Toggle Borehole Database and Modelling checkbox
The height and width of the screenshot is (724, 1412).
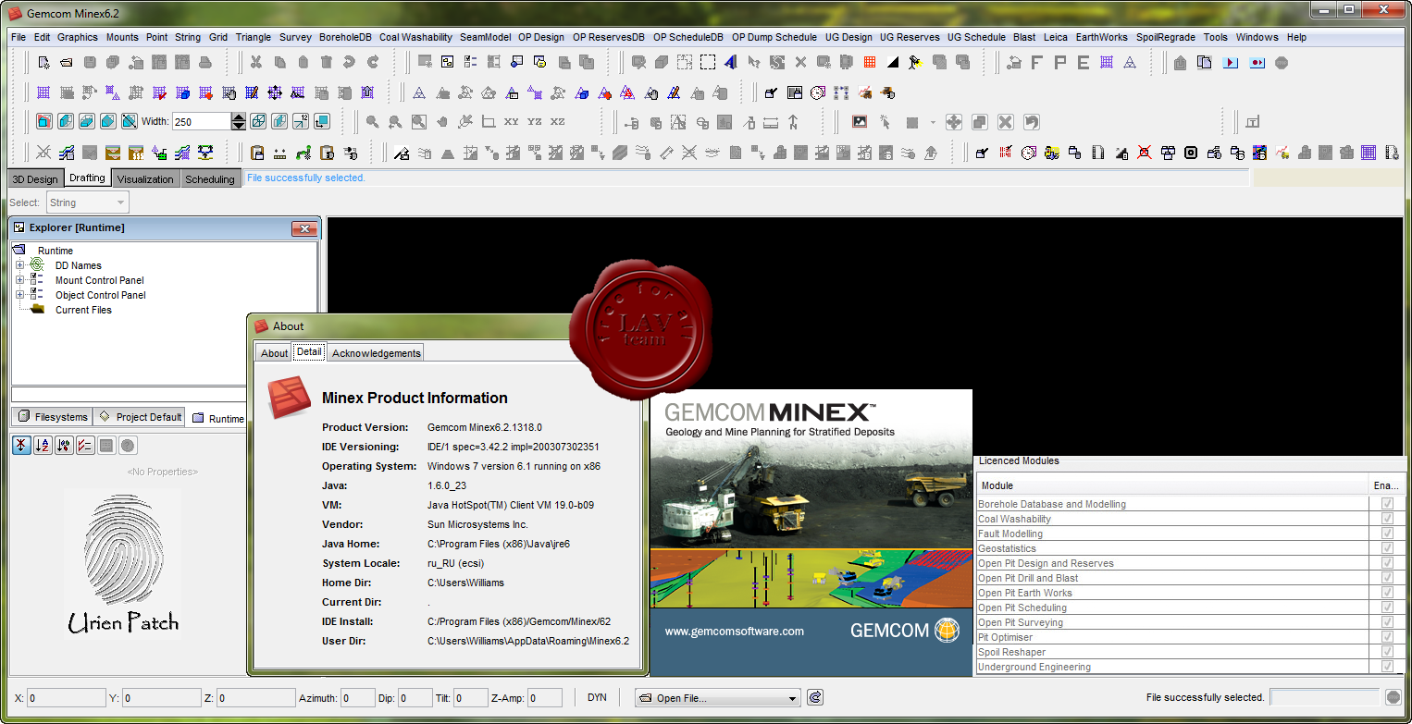click(x=1387, y=504)
